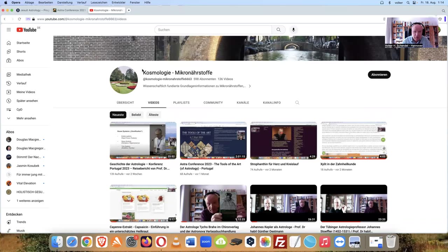This screenshot has width=448, height=252.
Task: Open the Darstellung menu
Action: point(65,2)
